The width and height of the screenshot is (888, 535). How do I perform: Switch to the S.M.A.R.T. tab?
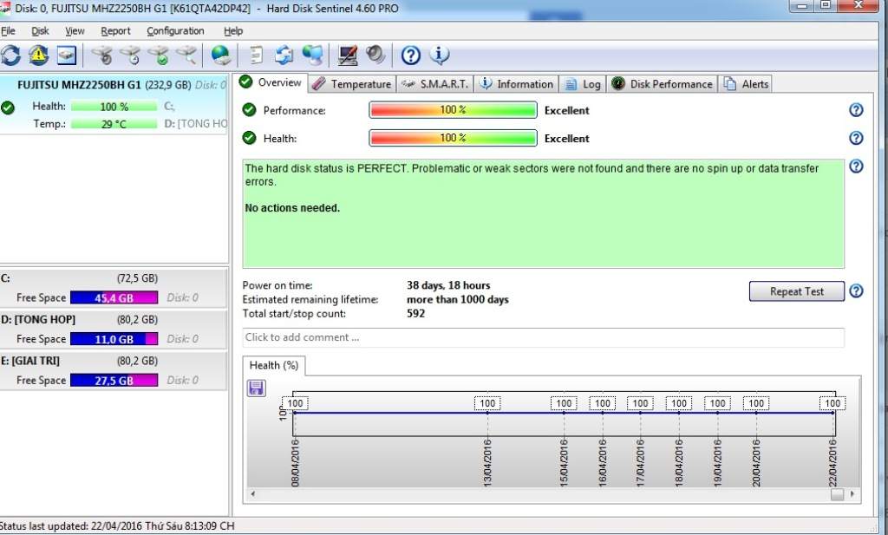(x=435, y=84)
